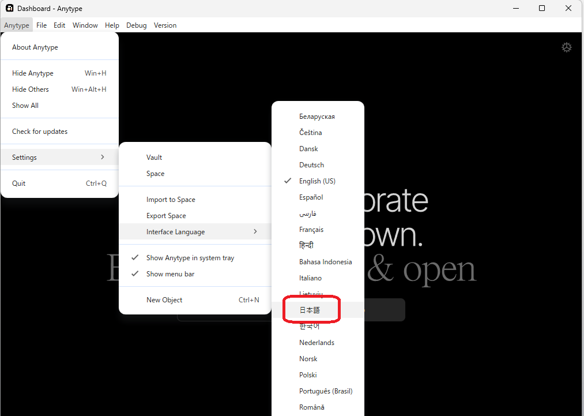584x416 pixels.
Task: Choose Nederlands language
Action: click(318, 343)
